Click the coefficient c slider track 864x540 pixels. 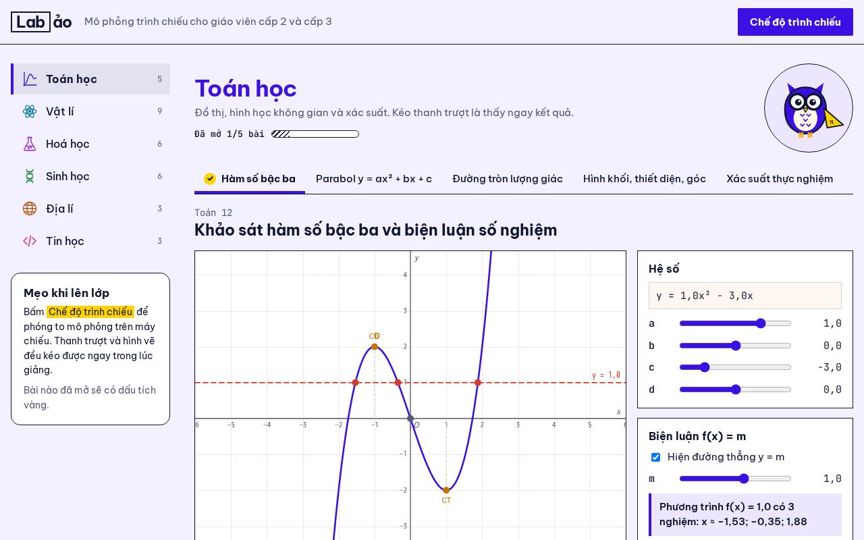(735, 367)
